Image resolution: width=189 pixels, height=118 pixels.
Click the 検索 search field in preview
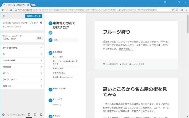(65, 40)
